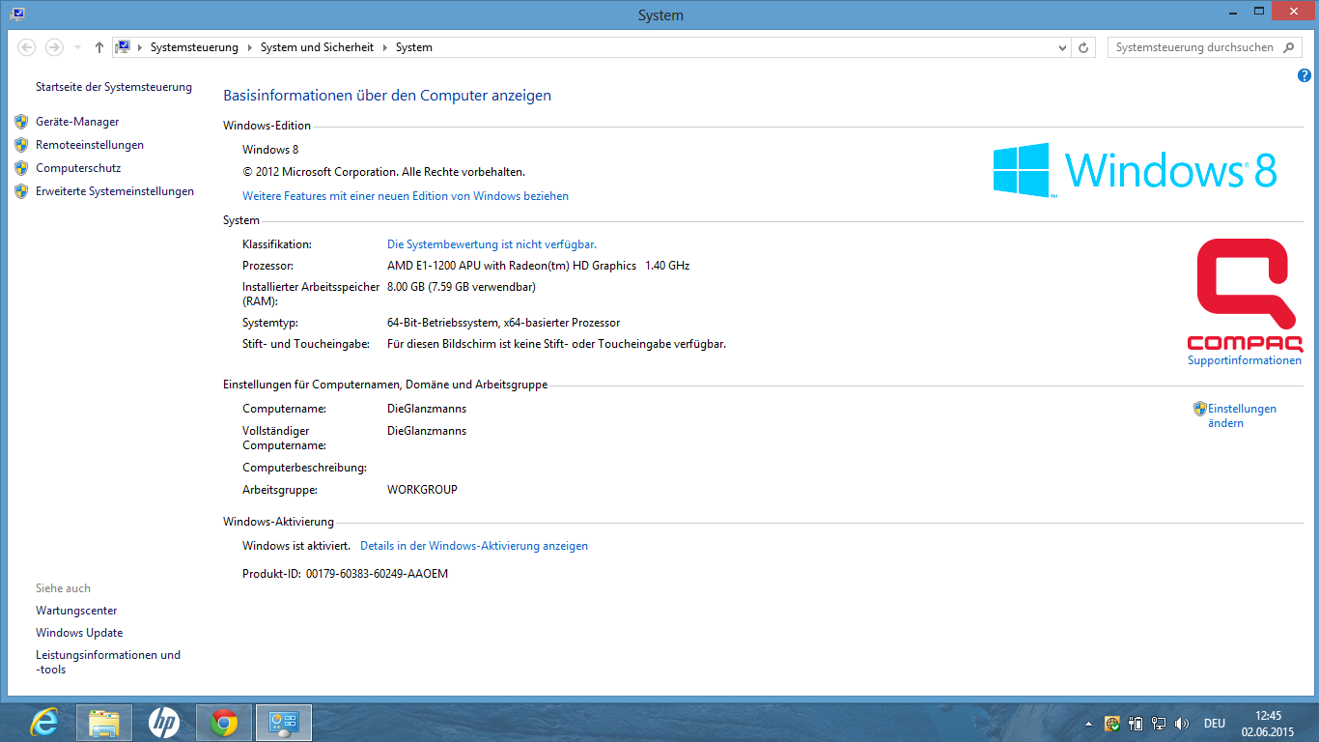Refresh the System page in the address bar
This screenshot has width=1319, height=742.
[1084, 47]
